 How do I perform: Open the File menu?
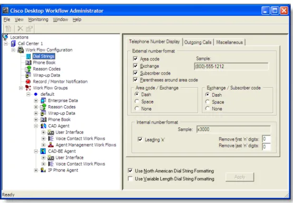(7, 19)
